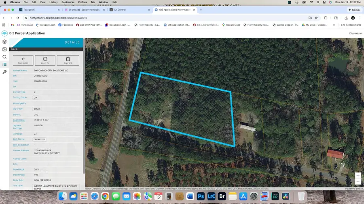
Task: Open the Gmail bookmark icon
Action: [x=12, y=25]
